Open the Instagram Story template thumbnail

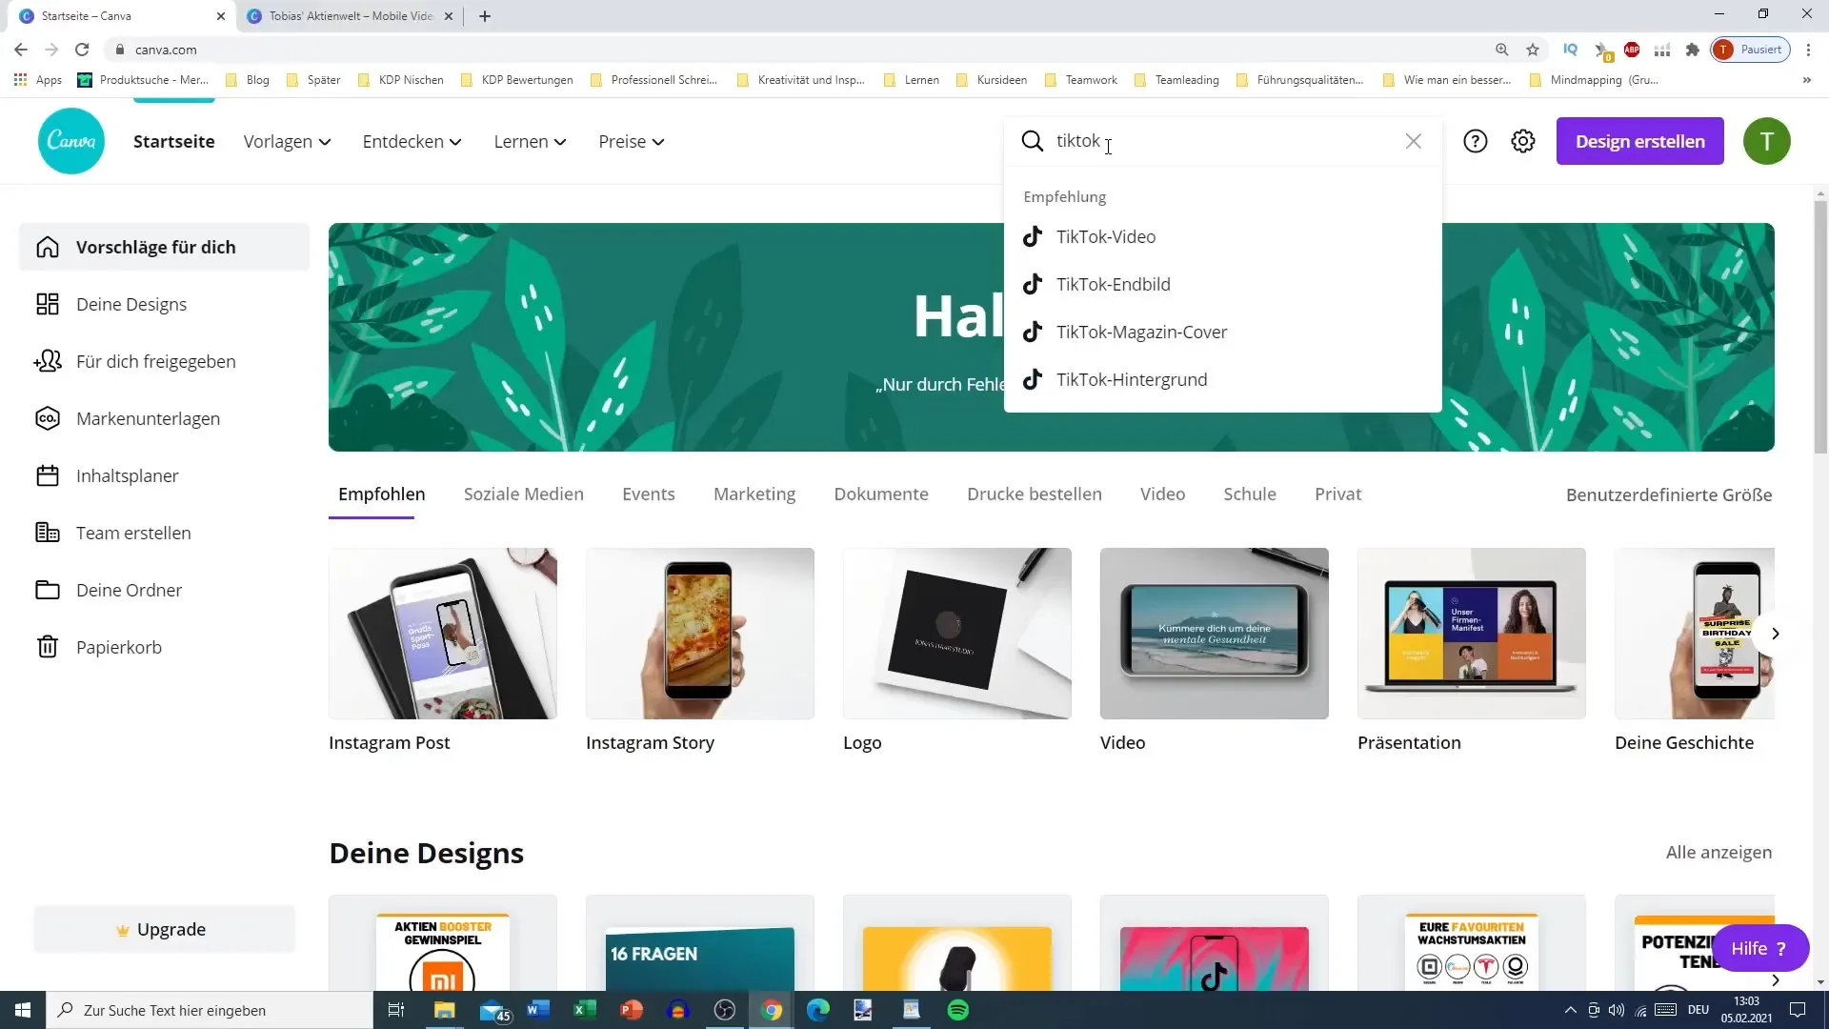(700, 634)
